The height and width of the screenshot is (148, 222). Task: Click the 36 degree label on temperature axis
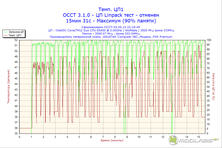(x=16, y=128)
